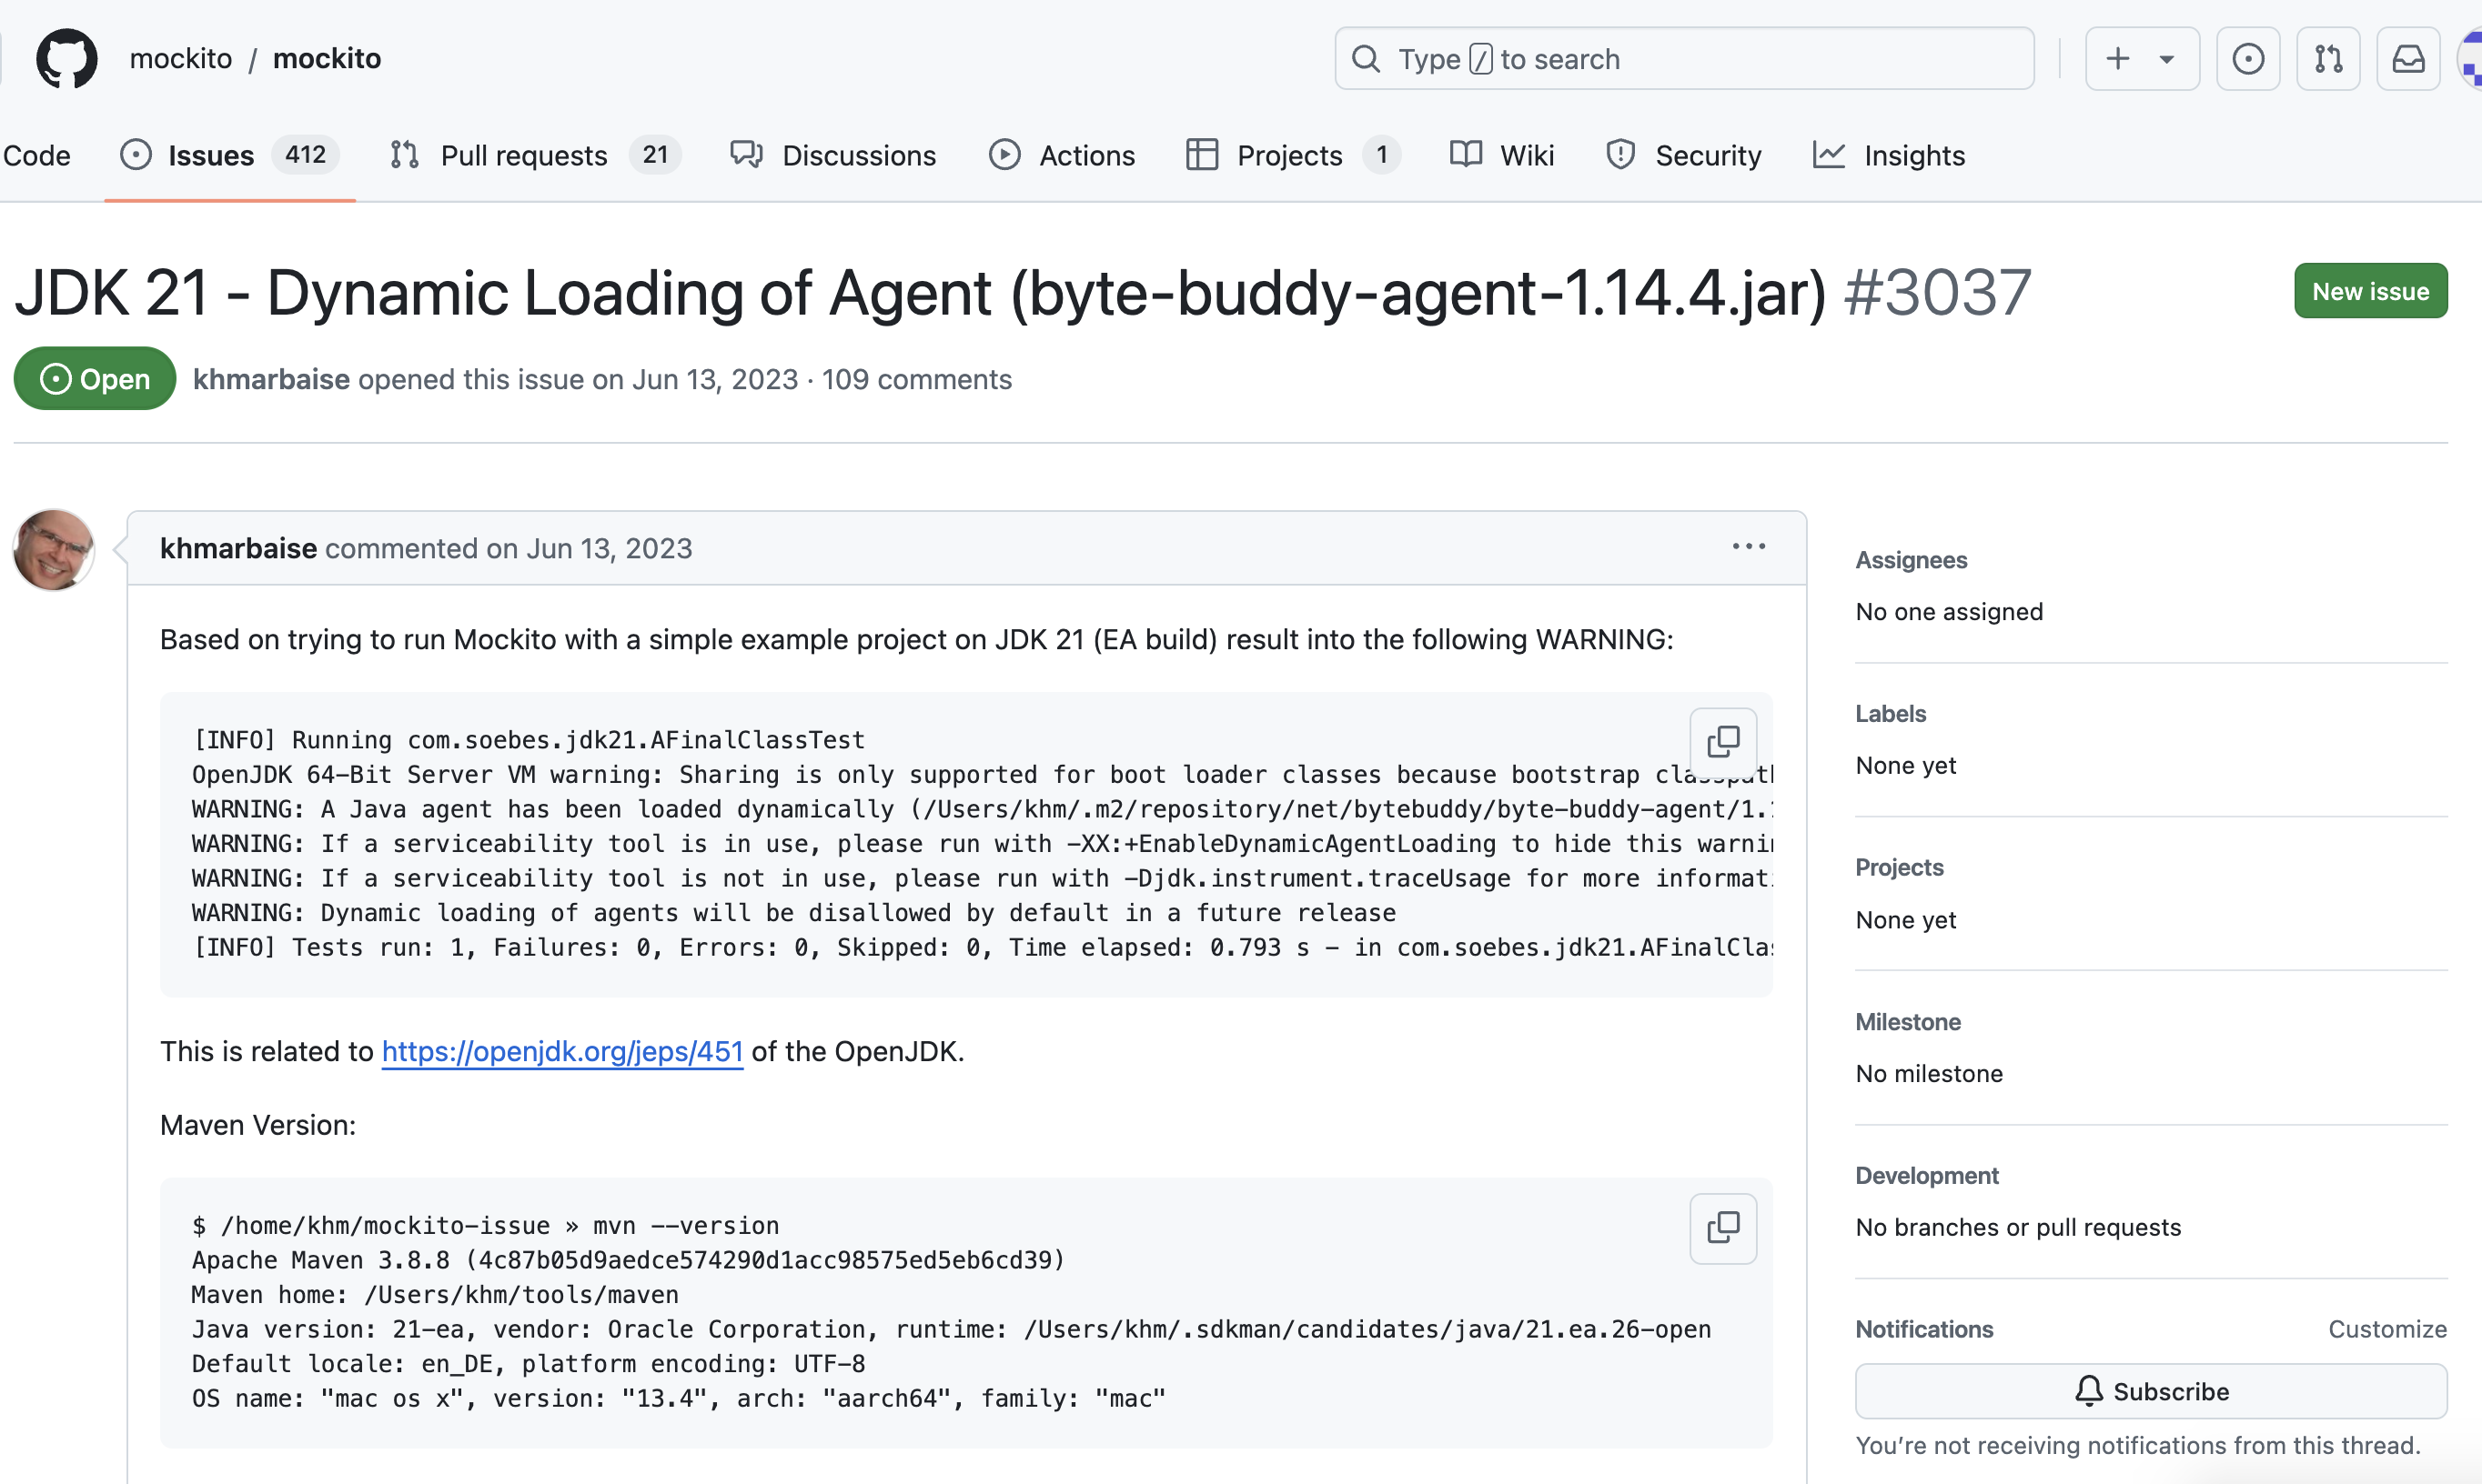The width and height of the screenshot is (2482, 1484).
Task: Switch to the Discussions tab
Action: [832, 155]
